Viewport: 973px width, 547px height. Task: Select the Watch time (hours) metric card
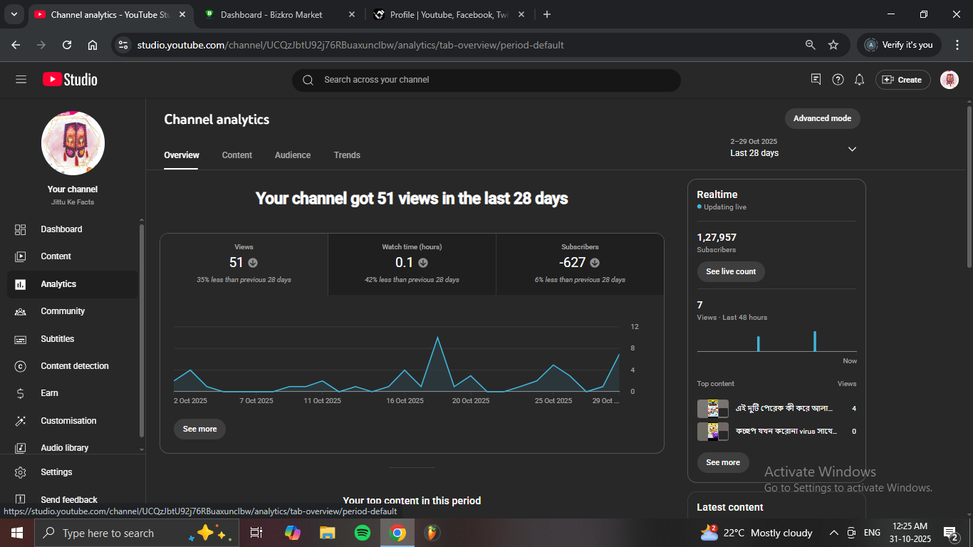click(x=412, y=264)
